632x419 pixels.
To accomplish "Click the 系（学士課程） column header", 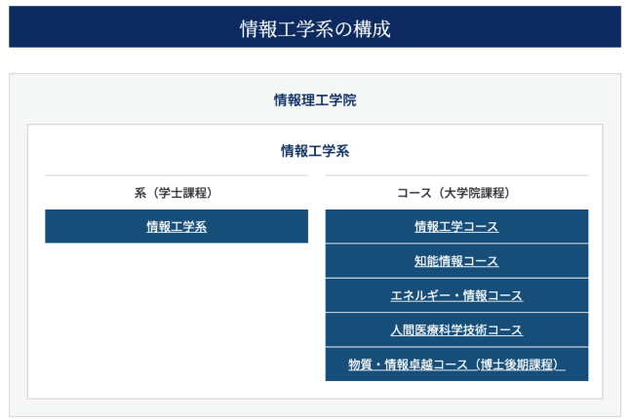I will coord(177,193).
